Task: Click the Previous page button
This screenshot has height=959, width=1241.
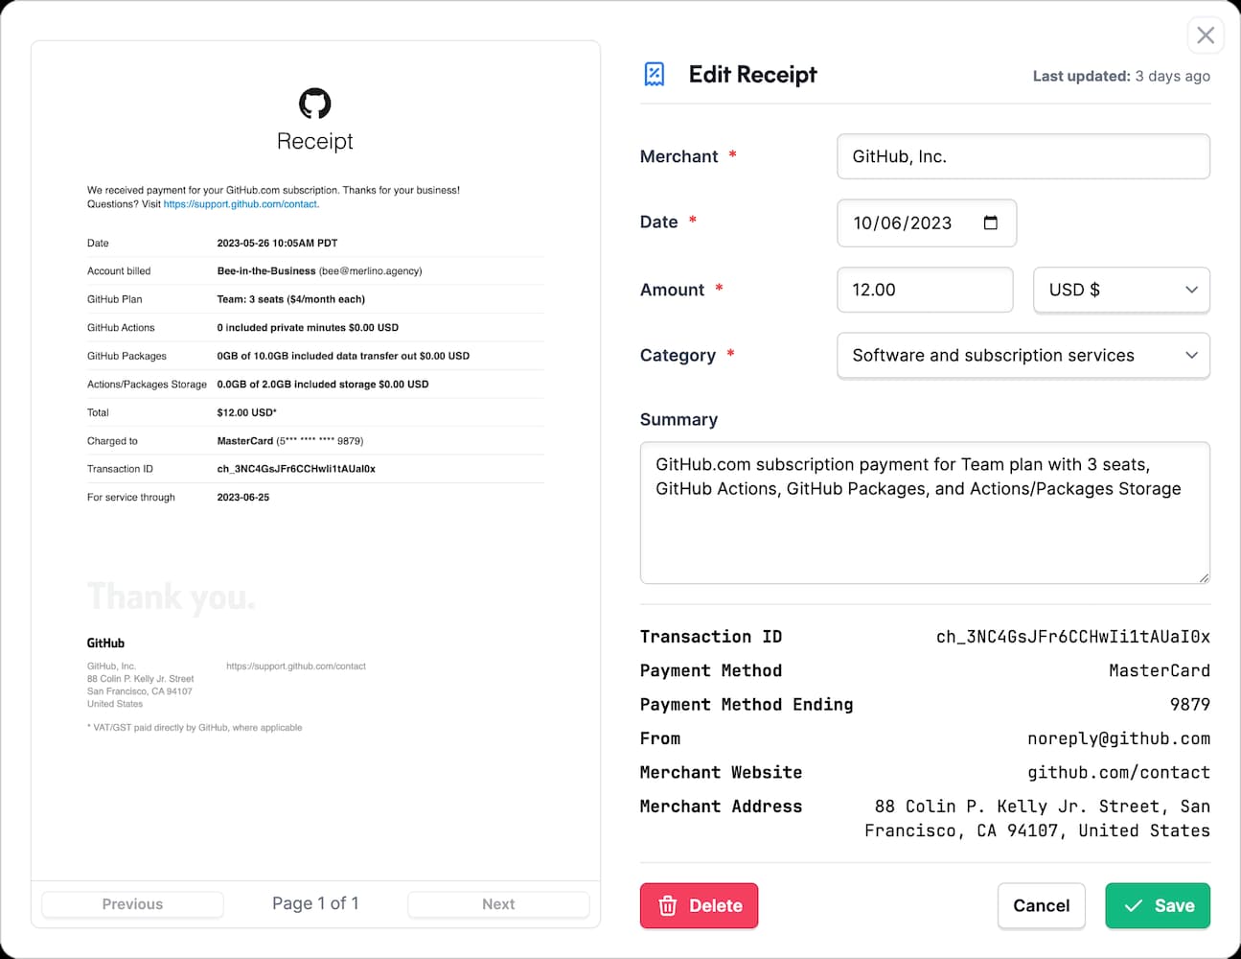Action: (131, 903)
